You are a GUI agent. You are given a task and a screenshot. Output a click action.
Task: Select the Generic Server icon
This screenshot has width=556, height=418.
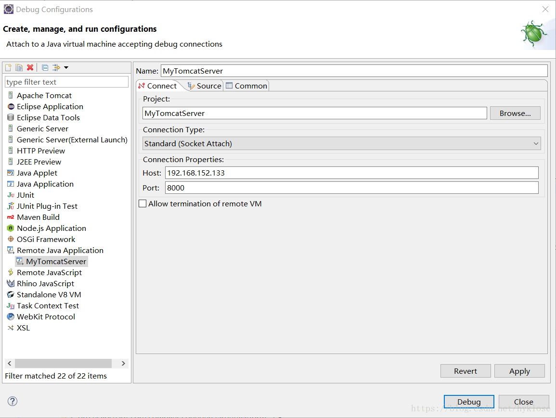11,128
